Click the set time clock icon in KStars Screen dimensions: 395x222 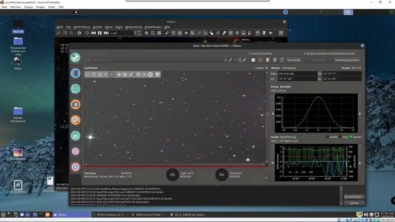tap(87, 33)
